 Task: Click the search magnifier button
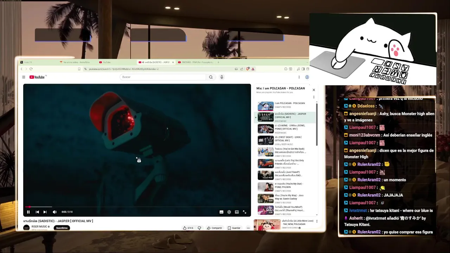[211, 77]
